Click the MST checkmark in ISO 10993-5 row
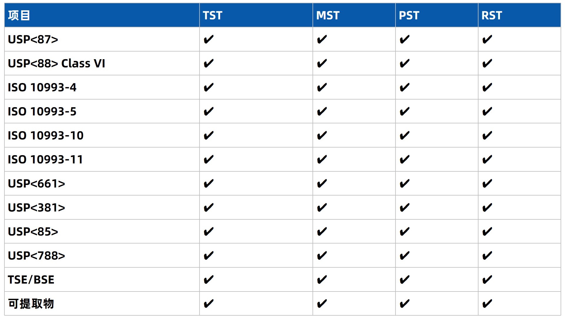The width and height of the screenshot is (565, 318). coord(322,112)
